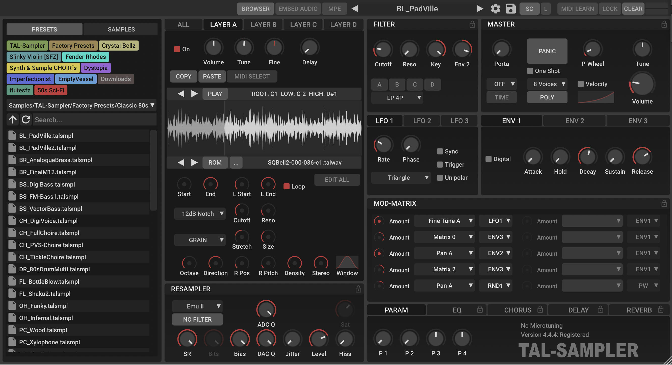Screen dimensions: 672x365
Task: Click the BROWSER tab in top menu
Action: [255, 9]
